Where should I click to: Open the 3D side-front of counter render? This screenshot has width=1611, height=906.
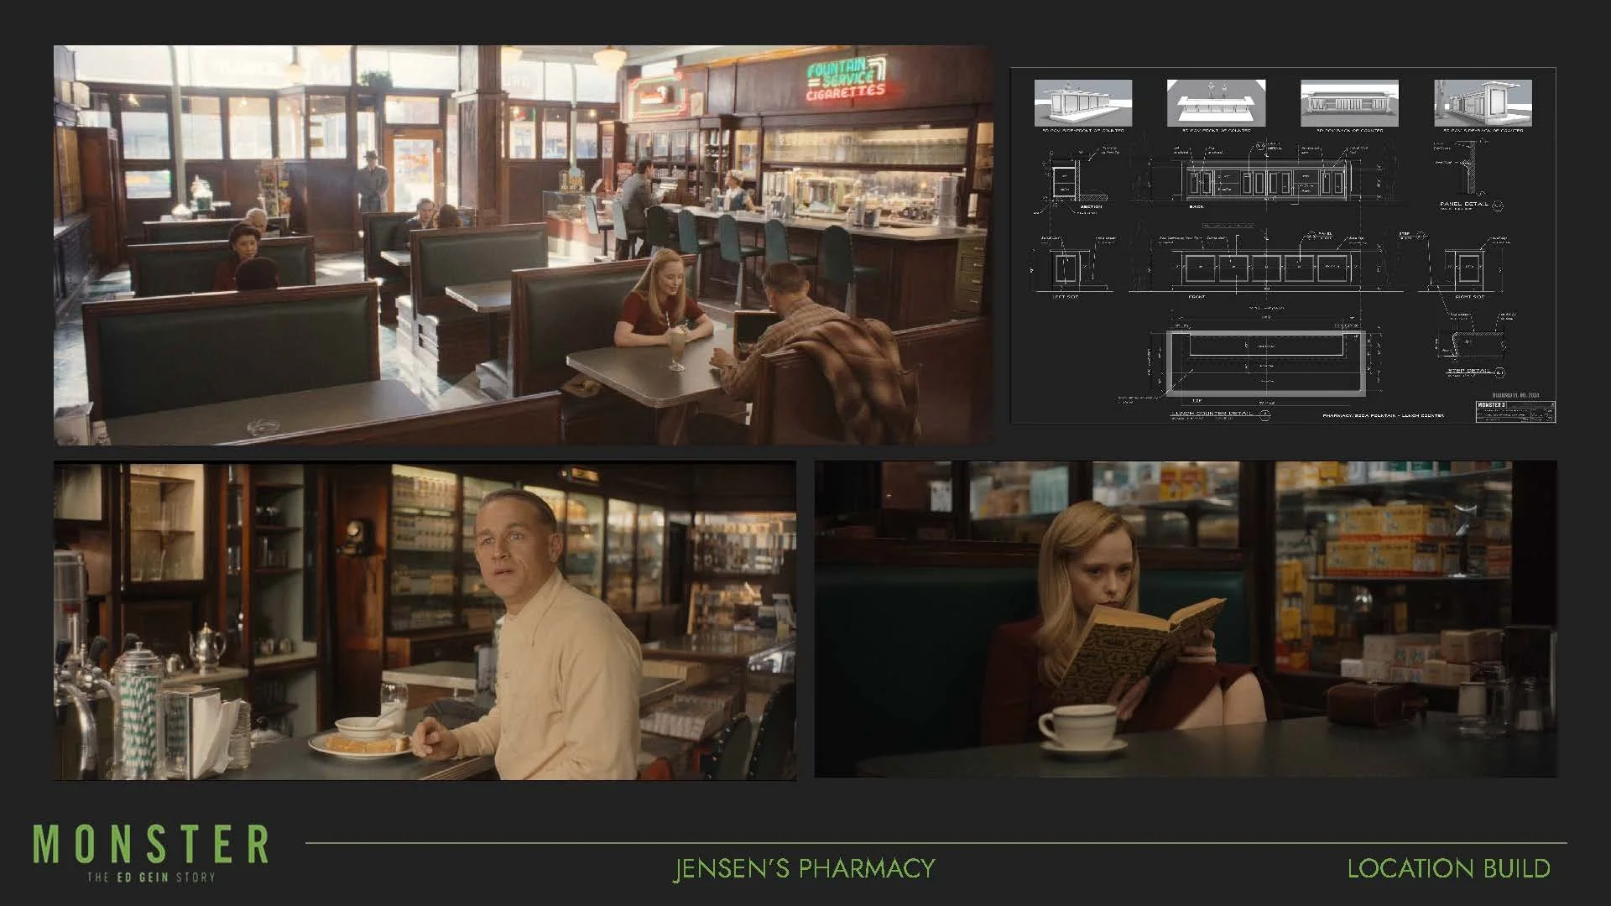(x=1083, y=103)
